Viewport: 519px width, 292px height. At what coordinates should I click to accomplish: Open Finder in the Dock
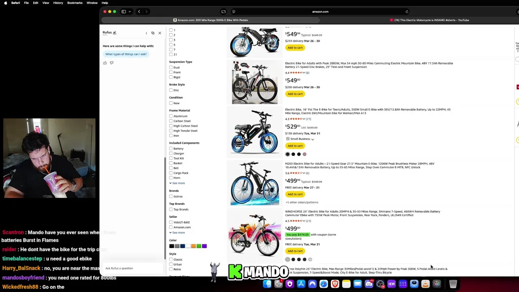coord(267,284)
